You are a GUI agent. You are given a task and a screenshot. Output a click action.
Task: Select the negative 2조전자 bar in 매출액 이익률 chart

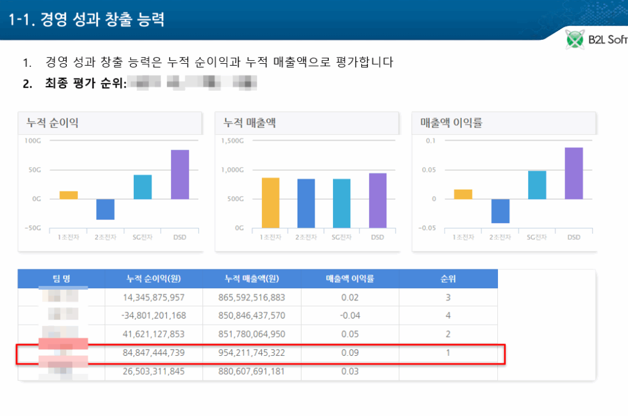click(500, 210)
